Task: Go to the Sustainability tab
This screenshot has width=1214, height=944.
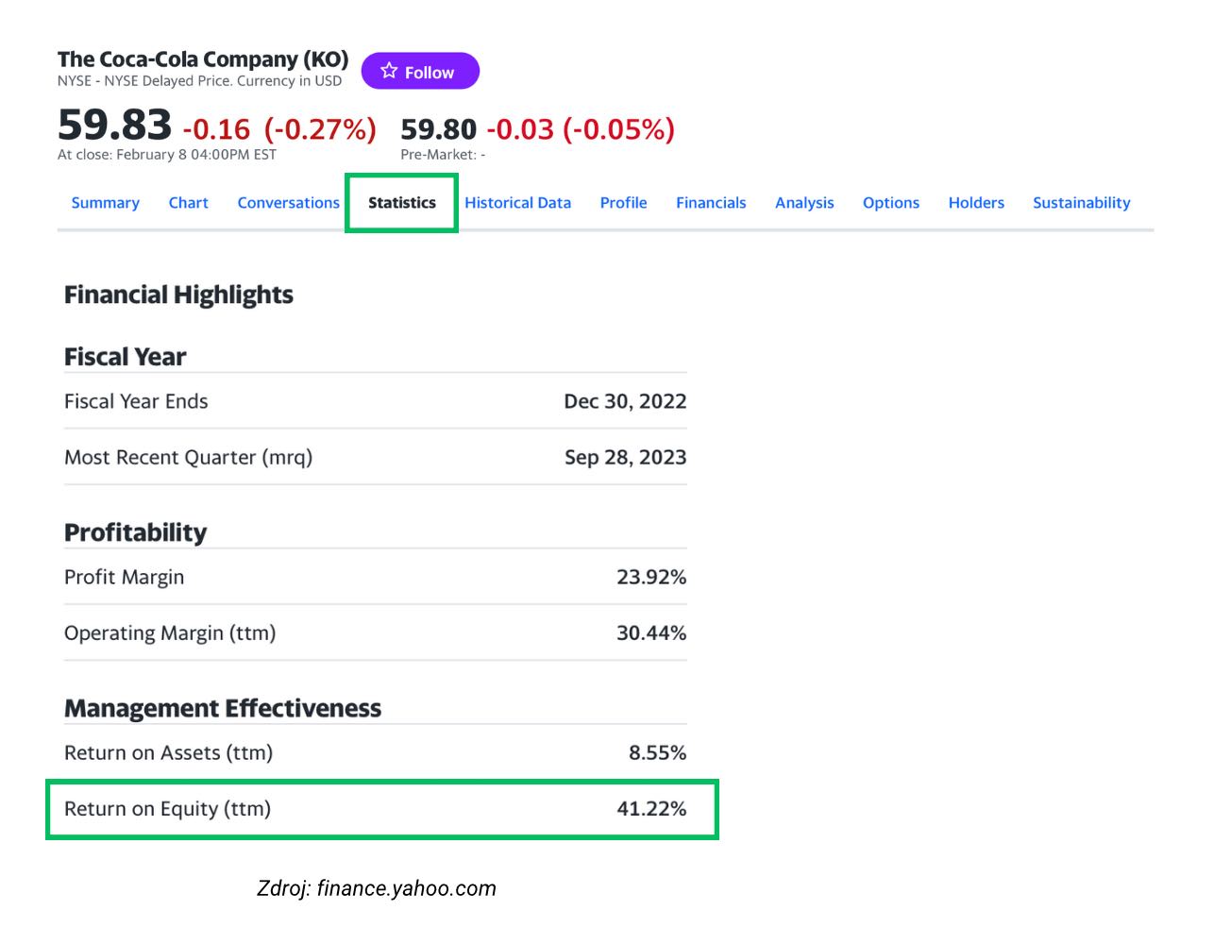Action: 1082,203
